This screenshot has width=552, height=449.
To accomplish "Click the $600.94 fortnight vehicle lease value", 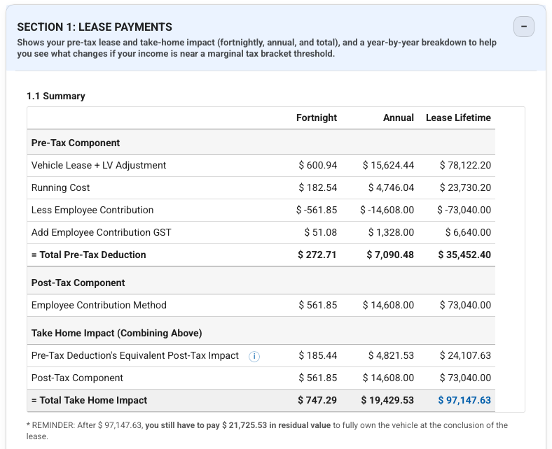I will click(317, 165).
